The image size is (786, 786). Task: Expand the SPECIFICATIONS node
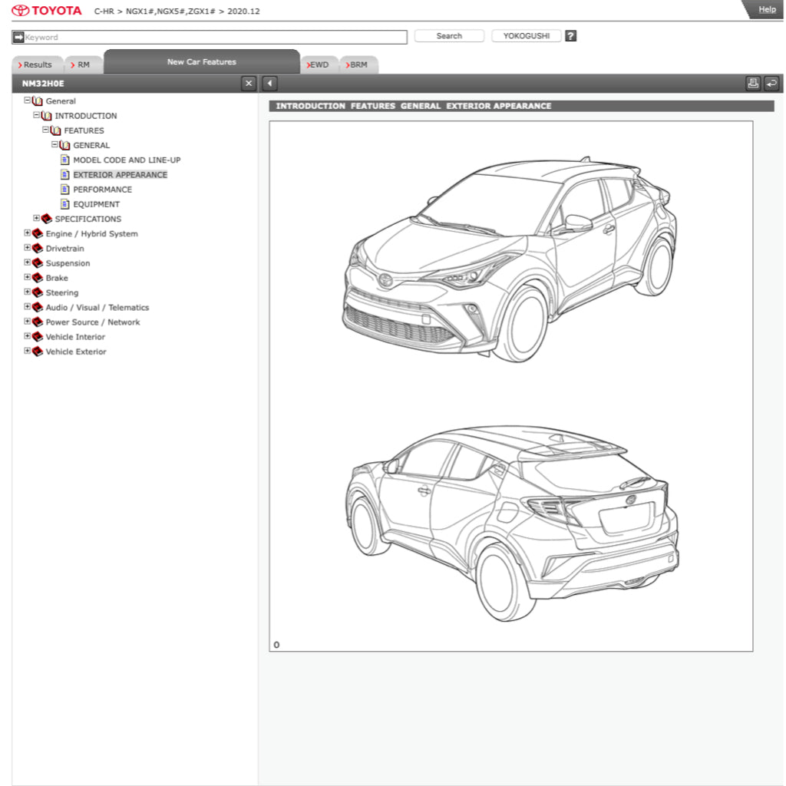[x=37, y=219]
